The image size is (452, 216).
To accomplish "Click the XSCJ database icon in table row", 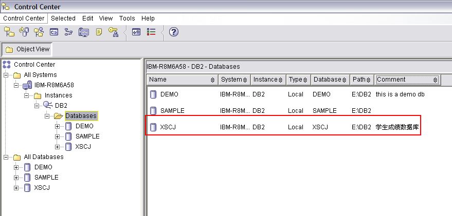I will click(x=153, y=127).
